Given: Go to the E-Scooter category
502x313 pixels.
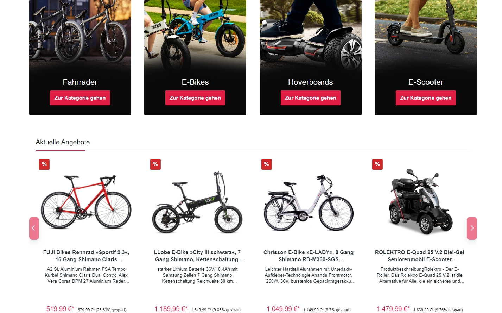Looking at the screenshot, I should pos(426,98).
